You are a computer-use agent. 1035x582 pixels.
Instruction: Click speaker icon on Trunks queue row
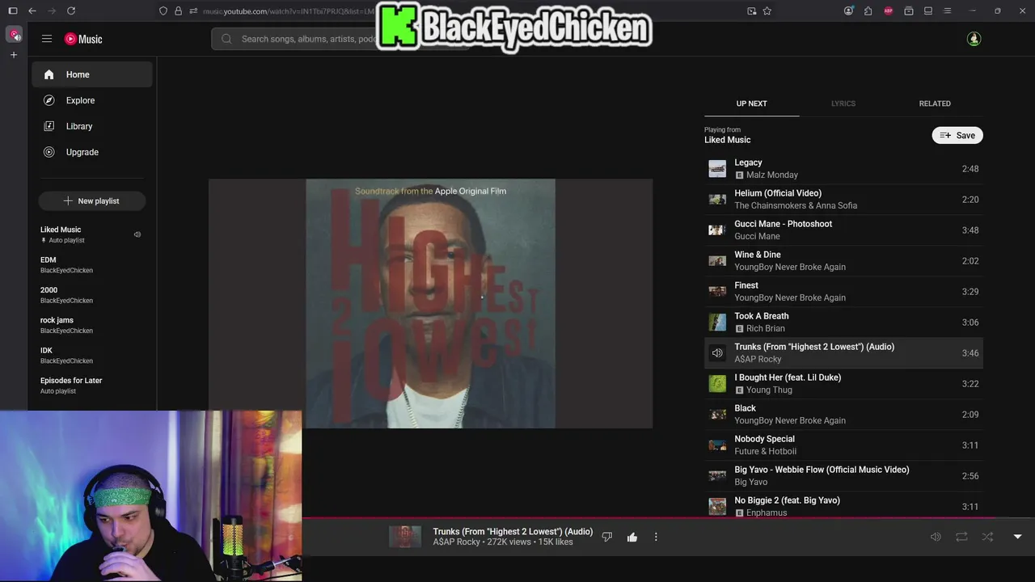pos(717,352)
